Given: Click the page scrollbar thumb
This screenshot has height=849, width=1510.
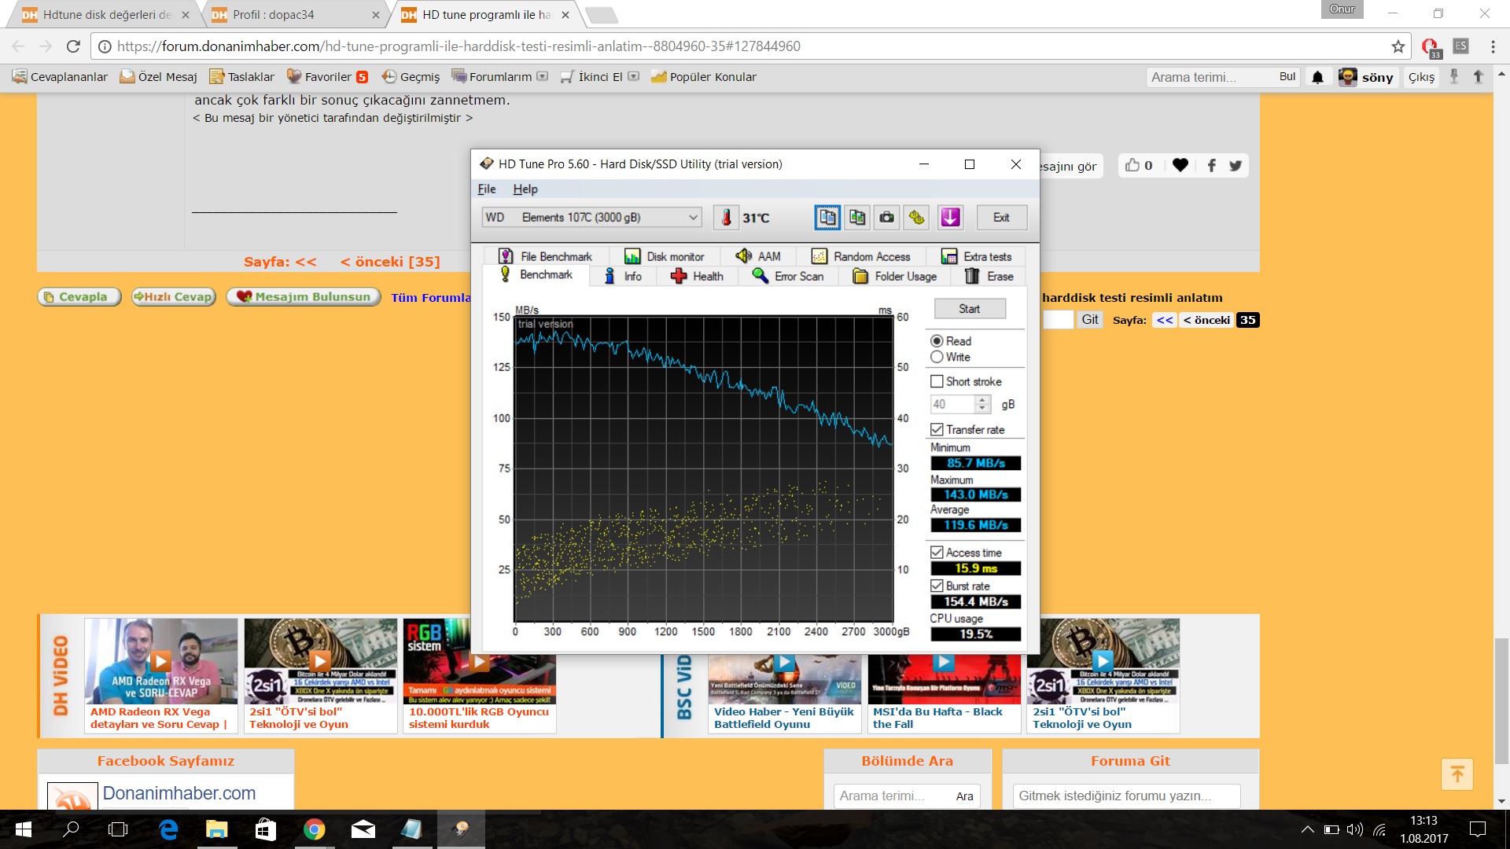Looking at the screenshot, I should click(1501, 701).
